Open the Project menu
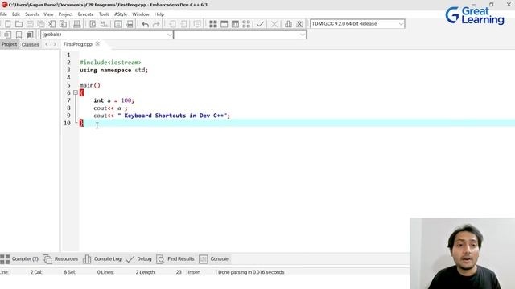515x289 pixels. (x=65, y=14)
